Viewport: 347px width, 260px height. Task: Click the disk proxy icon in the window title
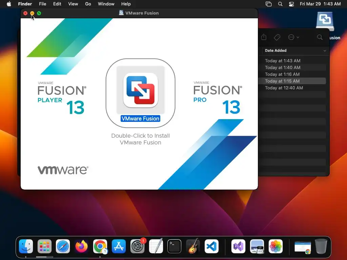(x=121, y=13)
